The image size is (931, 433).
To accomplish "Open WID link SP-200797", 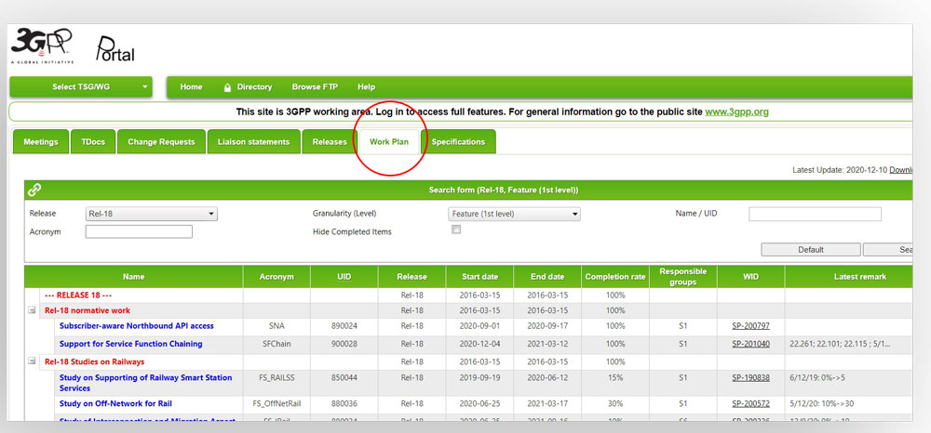I will point(750,326).
